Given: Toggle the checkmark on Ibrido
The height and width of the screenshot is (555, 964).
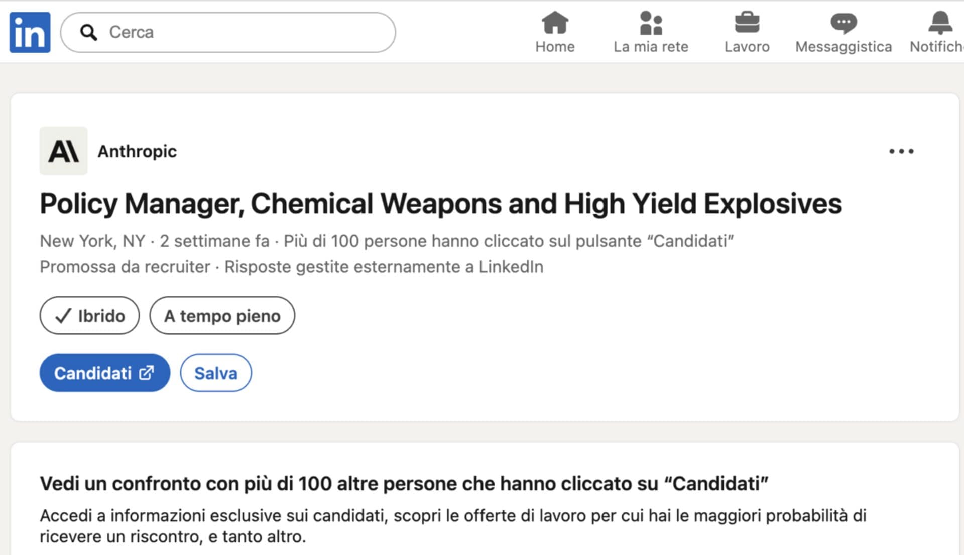Looking at the screenshot, I should [63, 316].
